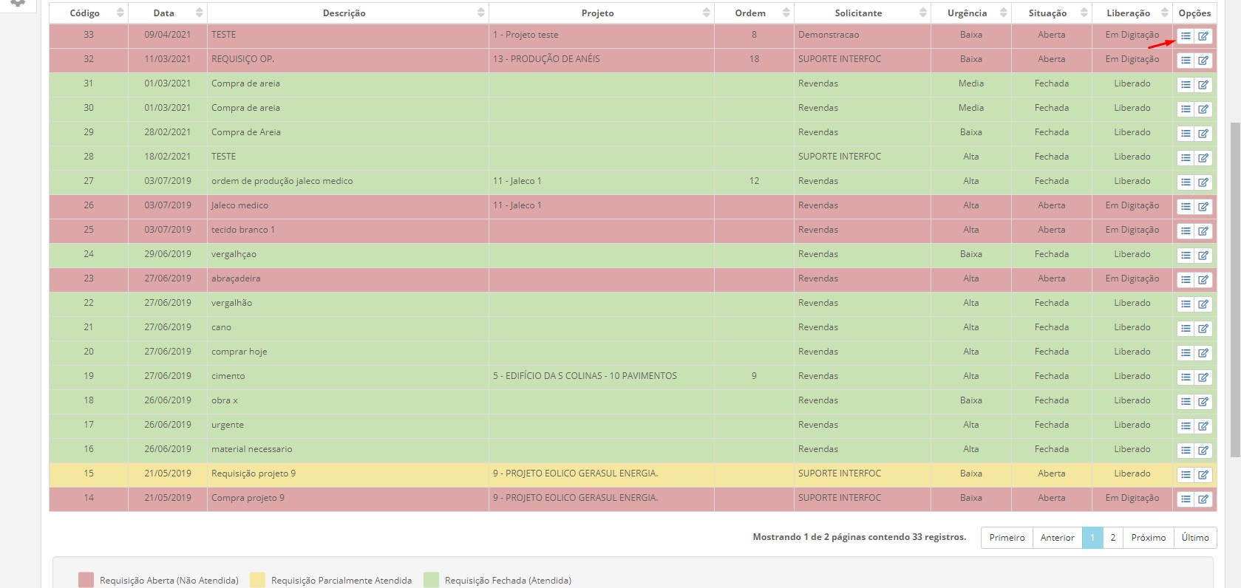Viewport: 1241px width, 588px height.
Task: Click the Próximo page button
Action: (1148, 538)
